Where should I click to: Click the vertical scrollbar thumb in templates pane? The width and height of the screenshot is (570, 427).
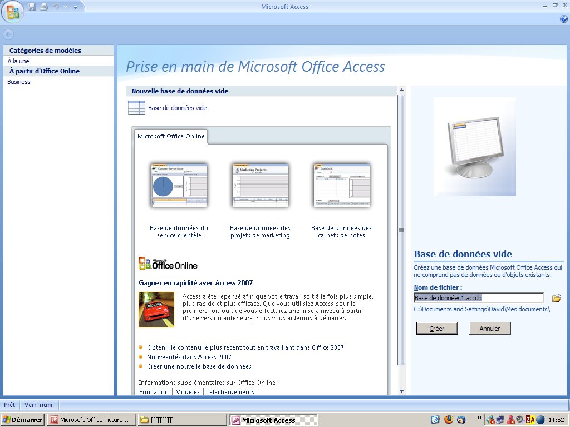click(401, 230)
